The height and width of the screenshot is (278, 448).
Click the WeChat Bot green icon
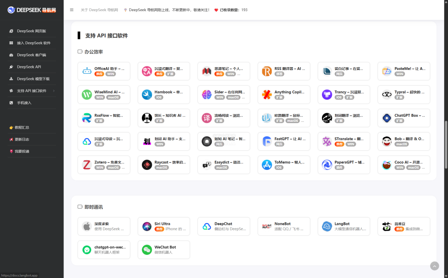pyautogui.click(x=147, y=250)
